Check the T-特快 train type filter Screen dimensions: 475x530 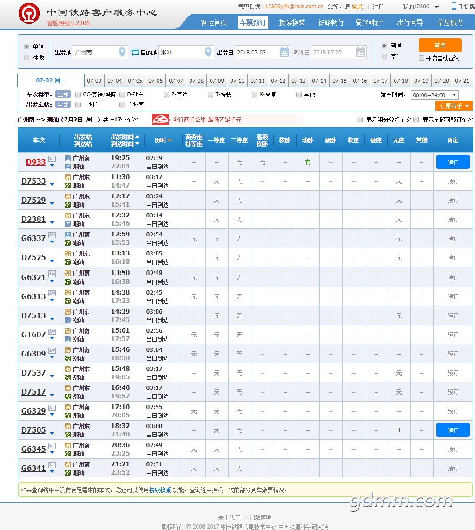pos(211,94)
